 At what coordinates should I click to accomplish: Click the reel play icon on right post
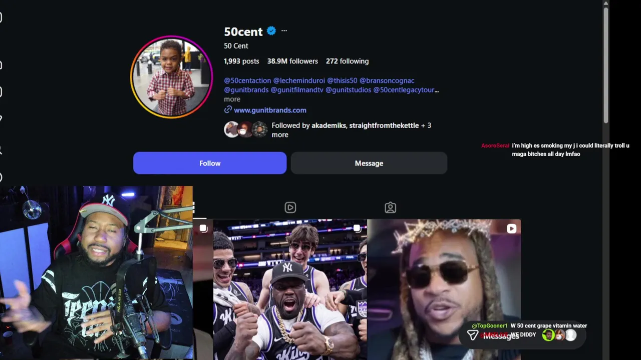511,228
